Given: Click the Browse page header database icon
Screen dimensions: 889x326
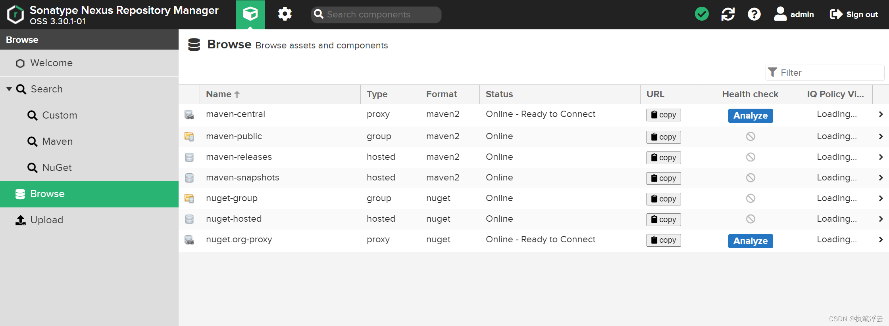Looking at the screenshot, I should (x=194, y=45).
